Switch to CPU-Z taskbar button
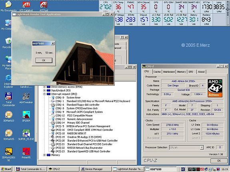Screen dimensions: 230x172 pos(64,169)
